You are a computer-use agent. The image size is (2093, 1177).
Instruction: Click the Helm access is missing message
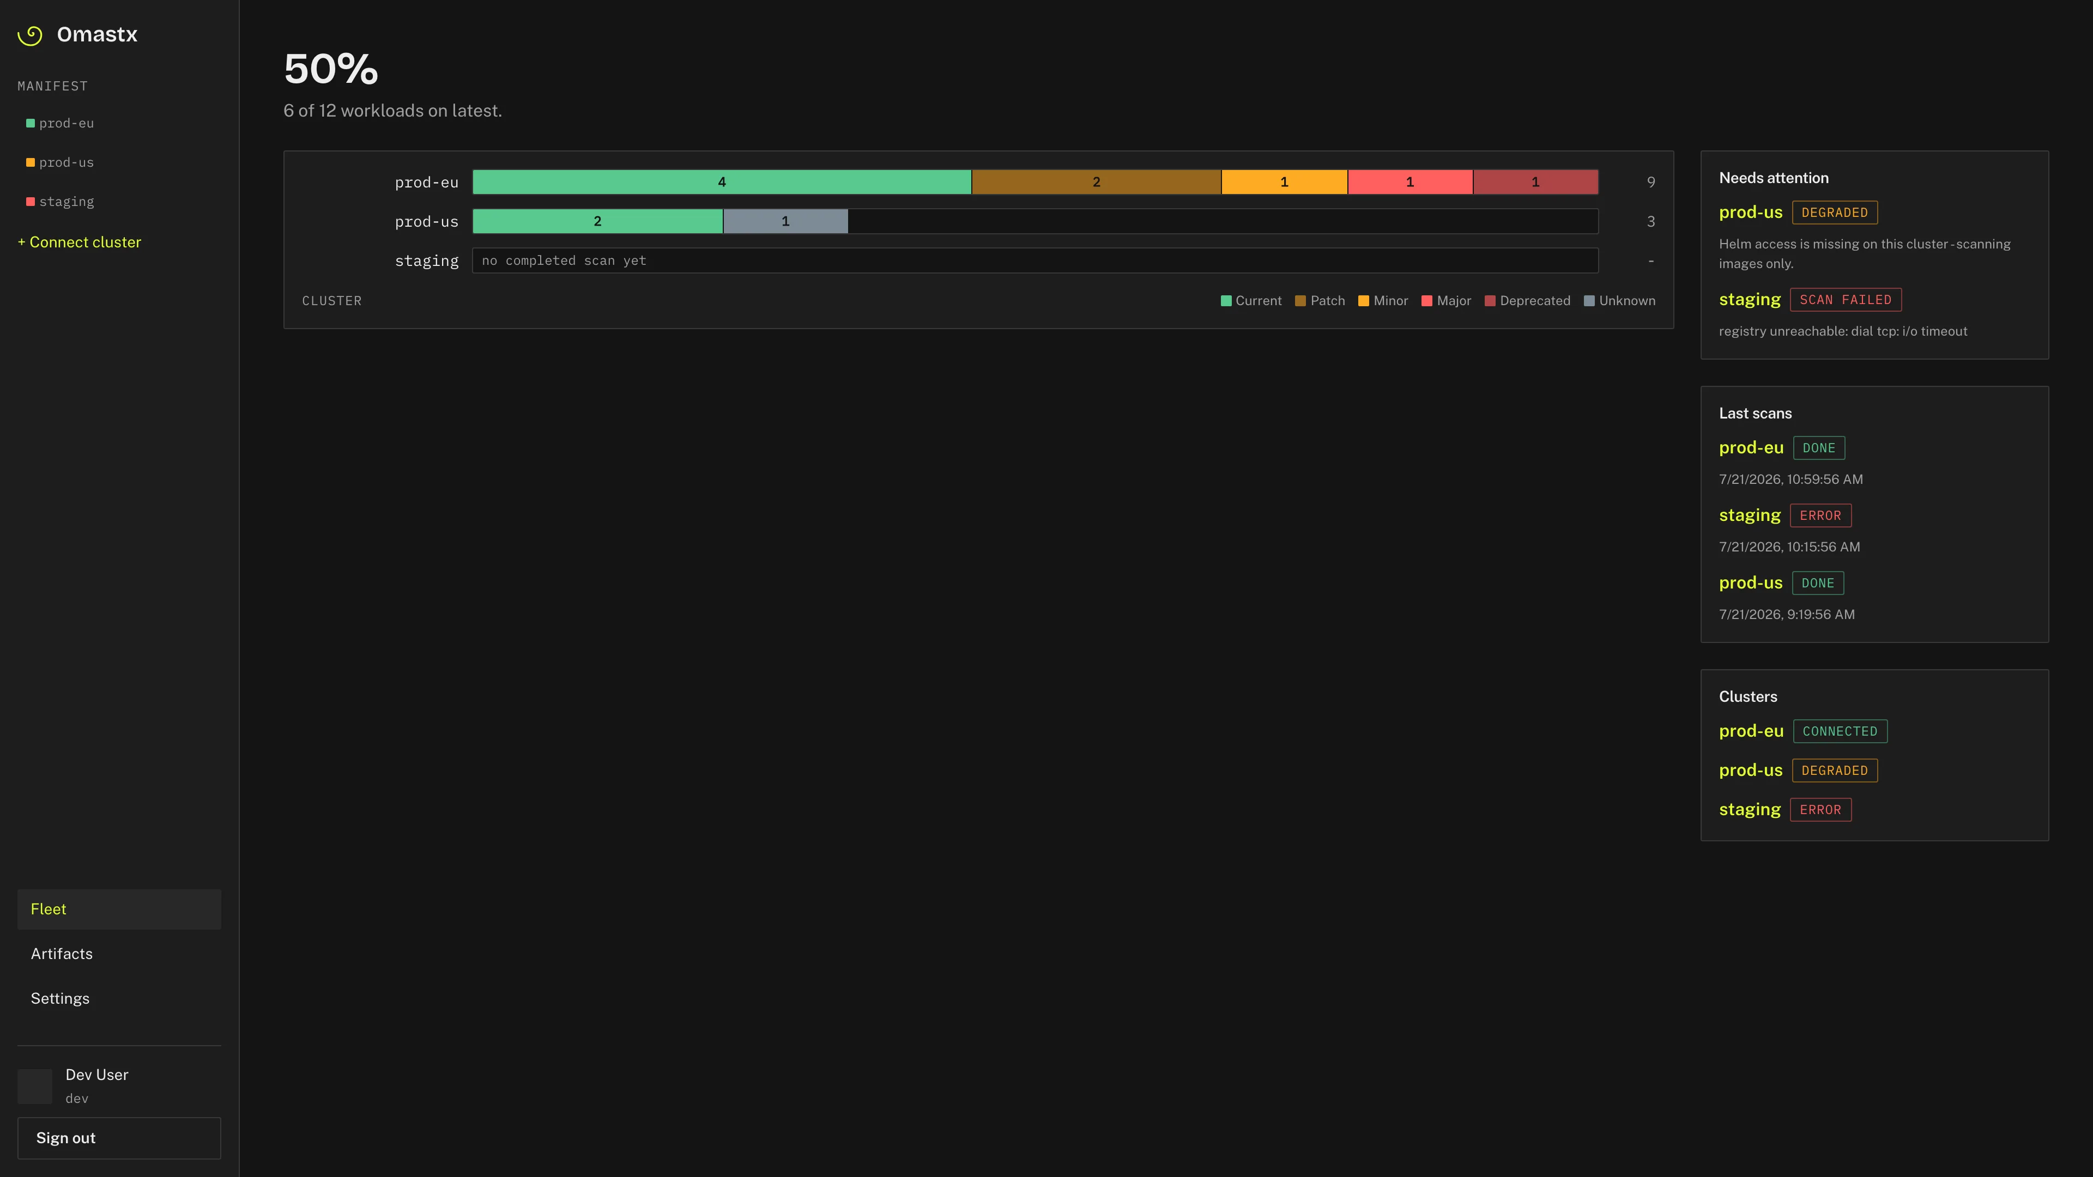(x=1865, y=253)
